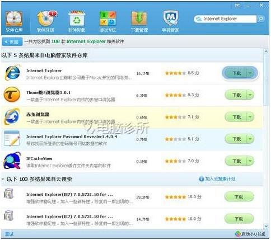Open the 手机管家 phone manager tab
The height and width of the screenshot is (240, 271).
(x=171, y=21)
